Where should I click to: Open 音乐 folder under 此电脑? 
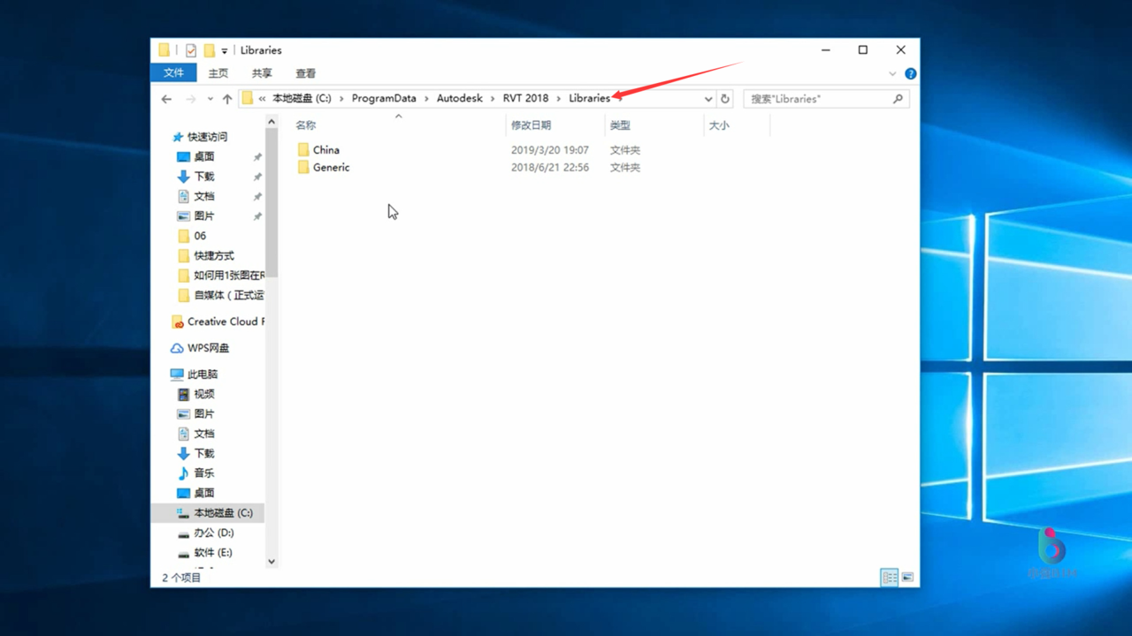196,473
